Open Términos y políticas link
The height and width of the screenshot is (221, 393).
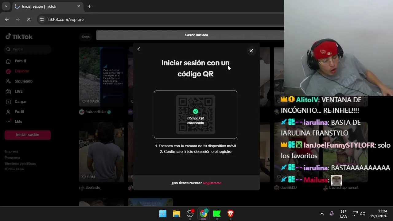[x=20, y=164]
